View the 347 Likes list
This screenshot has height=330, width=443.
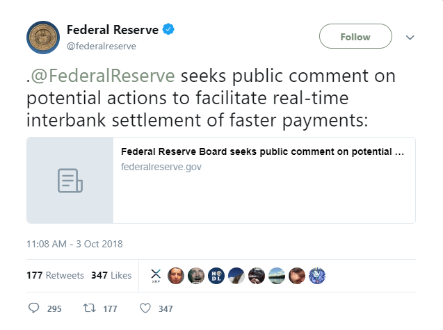click(x=111, y=275)
